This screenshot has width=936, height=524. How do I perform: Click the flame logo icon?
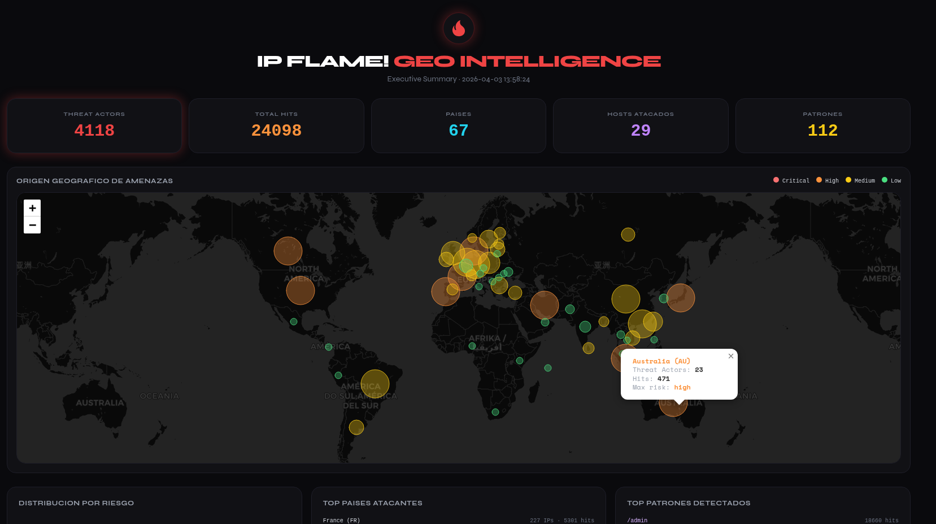pos(458,28)
